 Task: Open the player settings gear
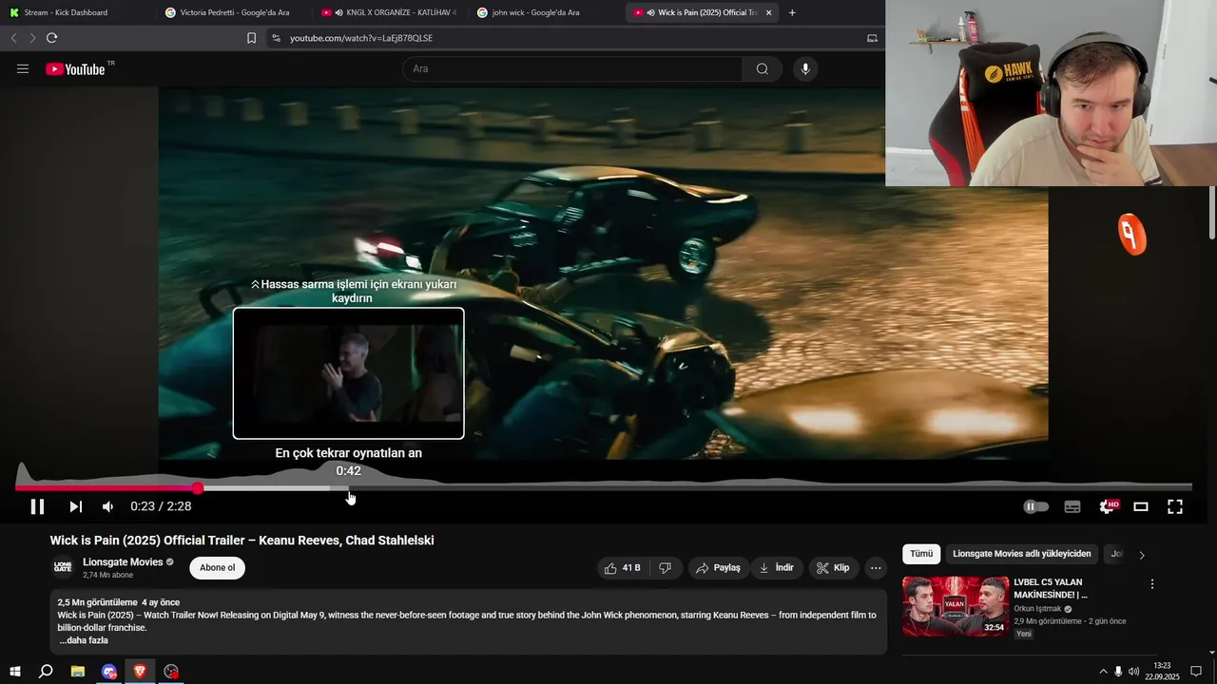point(1107,506)
